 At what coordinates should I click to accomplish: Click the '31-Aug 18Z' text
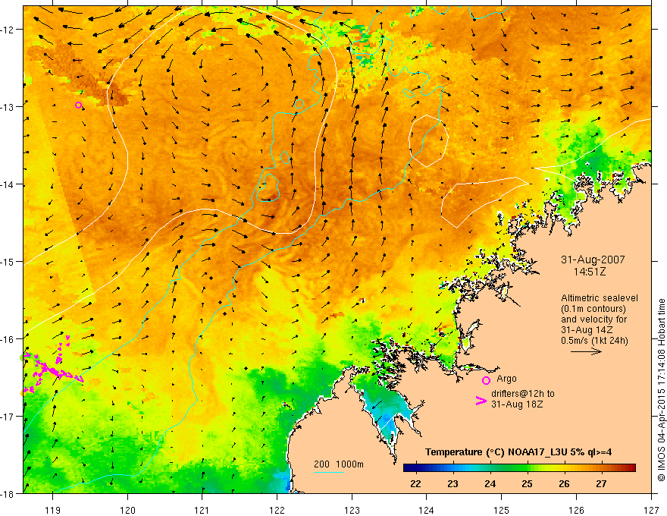click(x=517, y=404)
